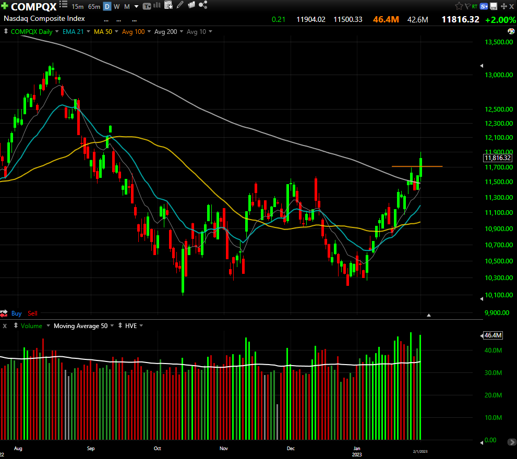Image resolution: width=517 pixels, height=459 pixels.
Task: Open Avg 100 indicator dropdown
Action: click(x=149, y=31)
